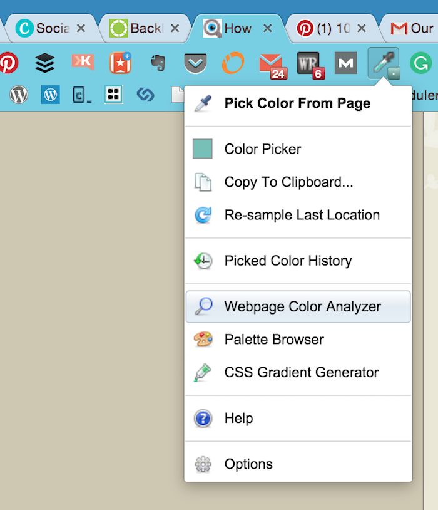The width and height of the screenshot is (438, 510).
Task: Launch CSS Gradient Generator
Action: point(301,372)
